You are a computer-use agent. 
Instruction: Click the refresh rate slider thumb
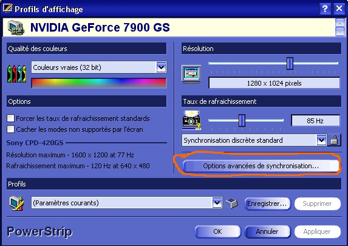coord(242,120)
